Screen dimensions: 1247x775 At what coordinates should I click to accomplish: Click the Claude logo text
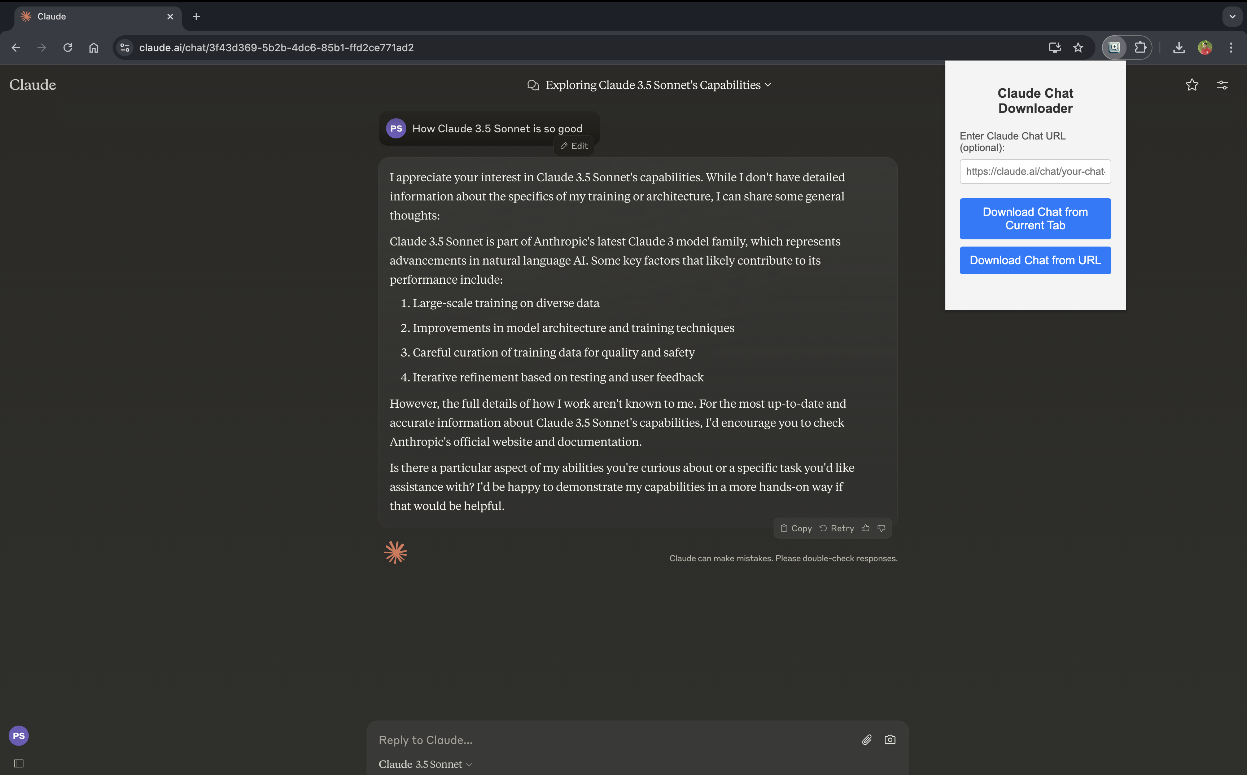[33, 85]
